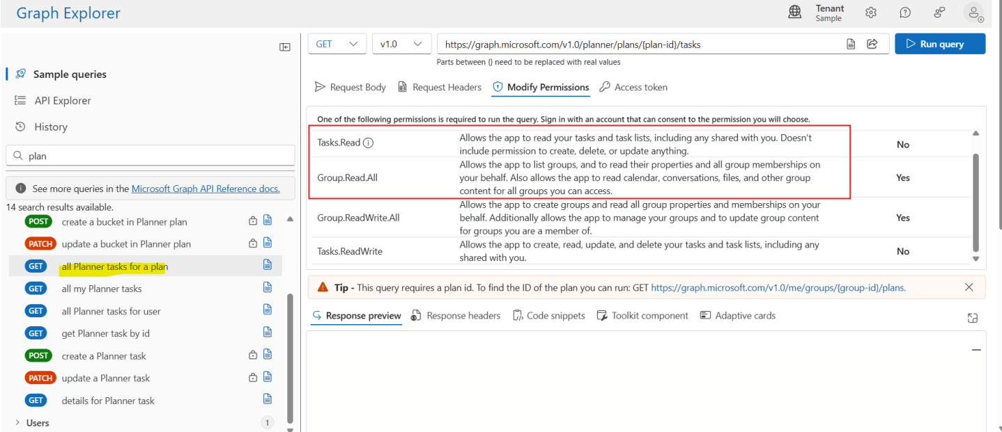
Task: Expand the Users query category
Action: pos(18,422)
